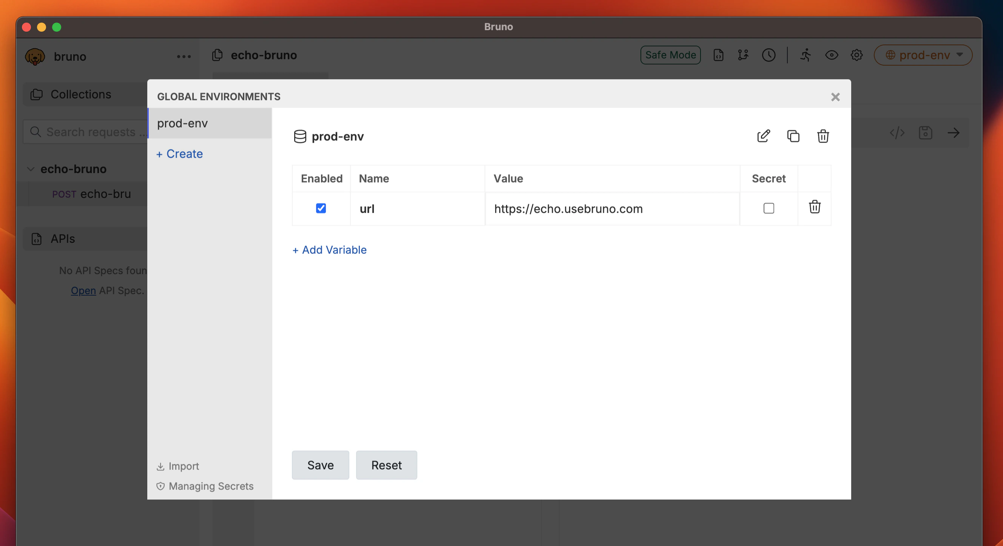Switch to the APIs sidebar section
Image resolution: width=1003 pixels, height=546 pixels.
click(62, 239)
